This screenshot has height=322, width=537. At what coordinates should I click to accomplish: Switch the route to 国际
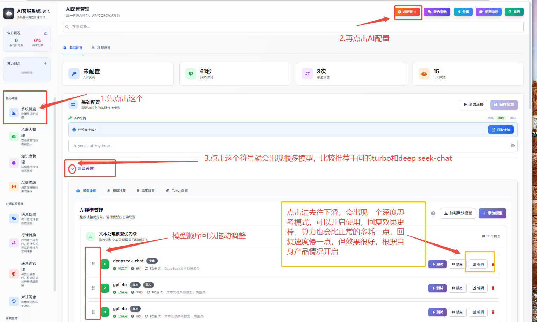pyautogui.click(x=513, y=118)
